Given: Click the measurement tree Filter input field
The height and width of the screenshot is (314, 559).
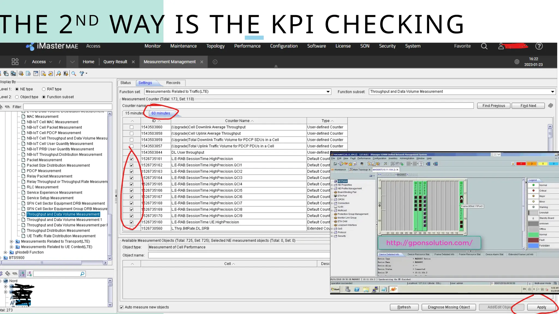Looking at the screenshot, I should [x=68, y=107].
